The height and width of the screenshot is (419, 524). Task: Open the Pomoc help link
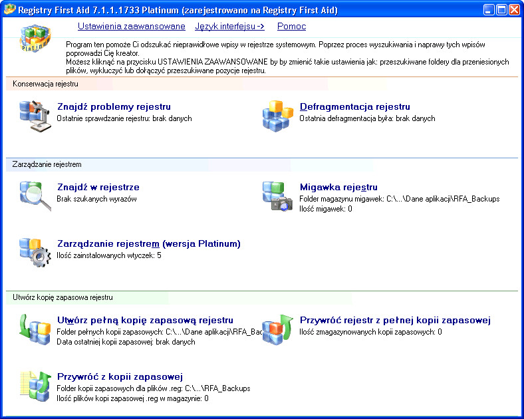tap(291, 26)
